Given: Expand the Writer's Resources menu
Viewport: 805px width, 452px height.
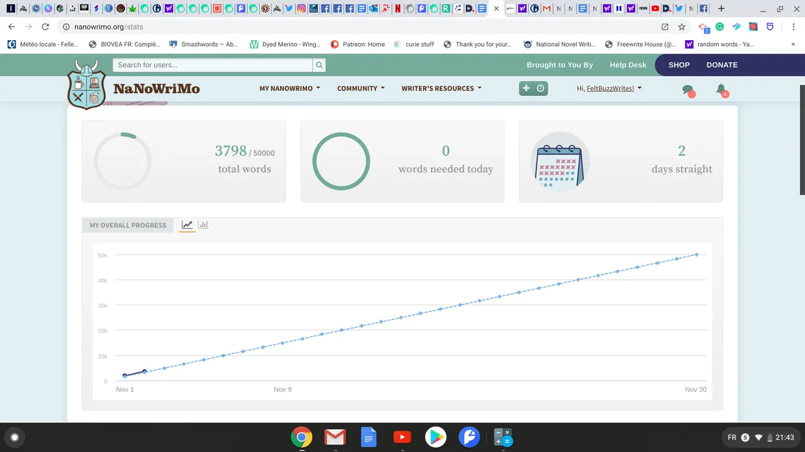Looking at the screenshot, I should (441, 89).
